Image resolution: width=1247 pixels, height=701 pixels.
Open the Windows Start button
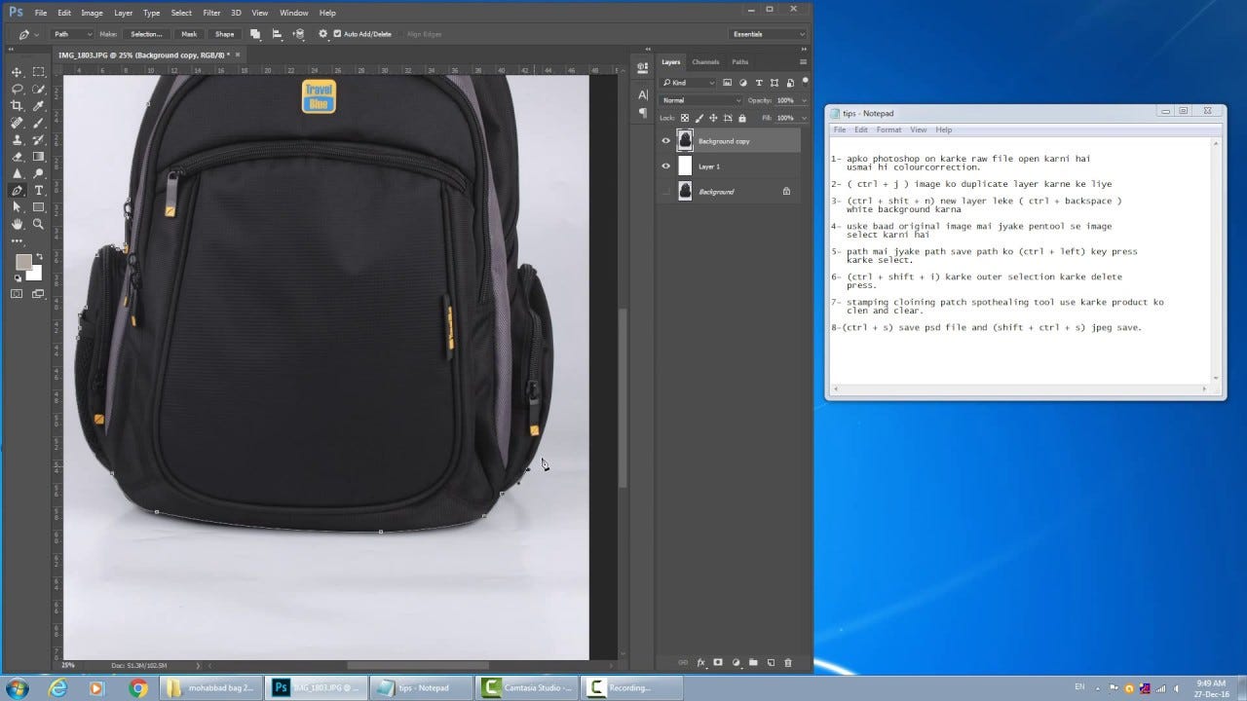click(17, 687)
